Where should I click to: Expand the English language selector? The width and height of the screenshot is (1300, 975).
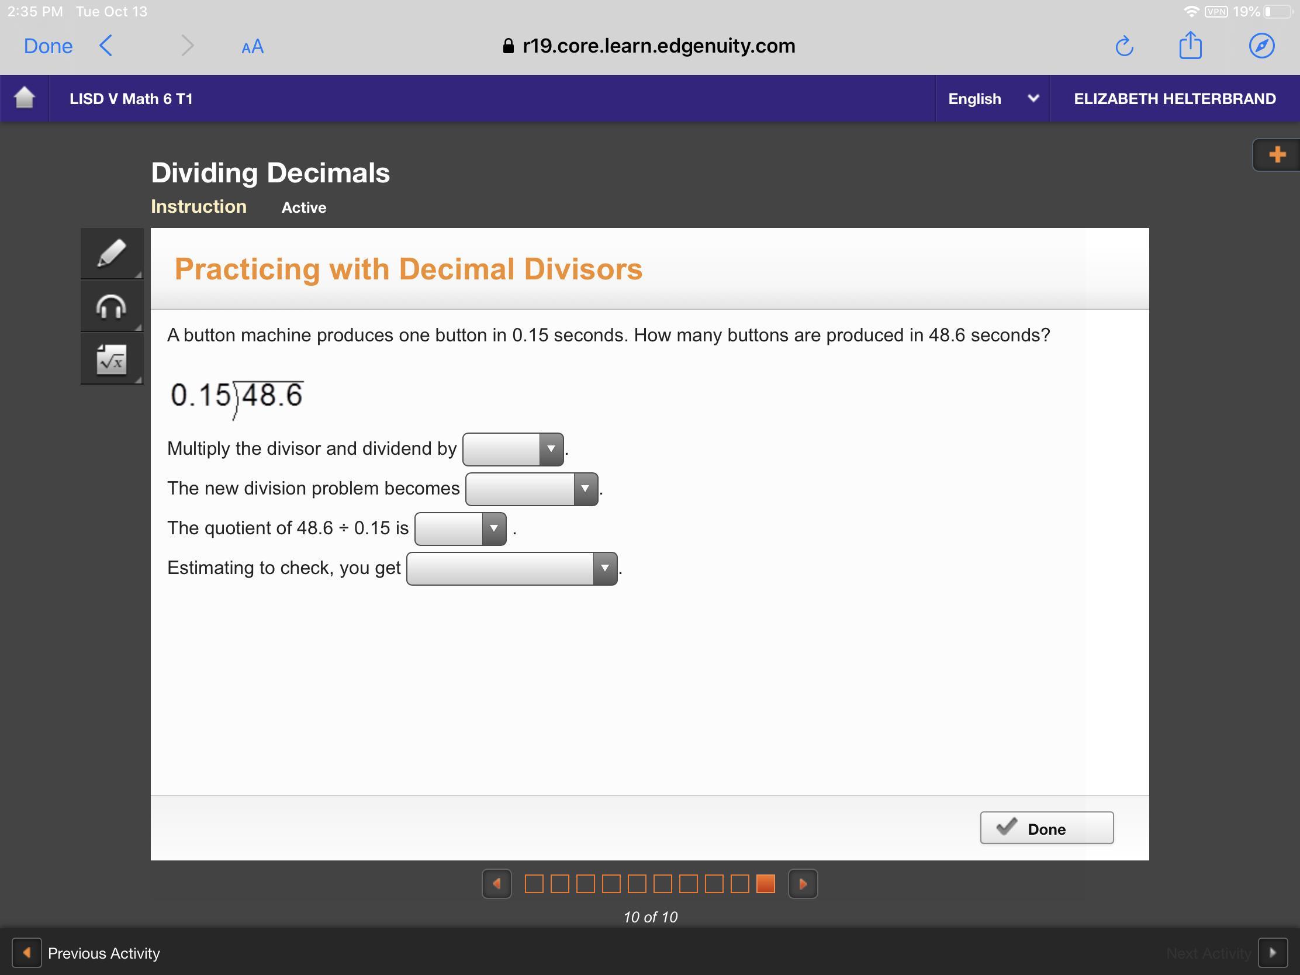click(x=992, y=99)
